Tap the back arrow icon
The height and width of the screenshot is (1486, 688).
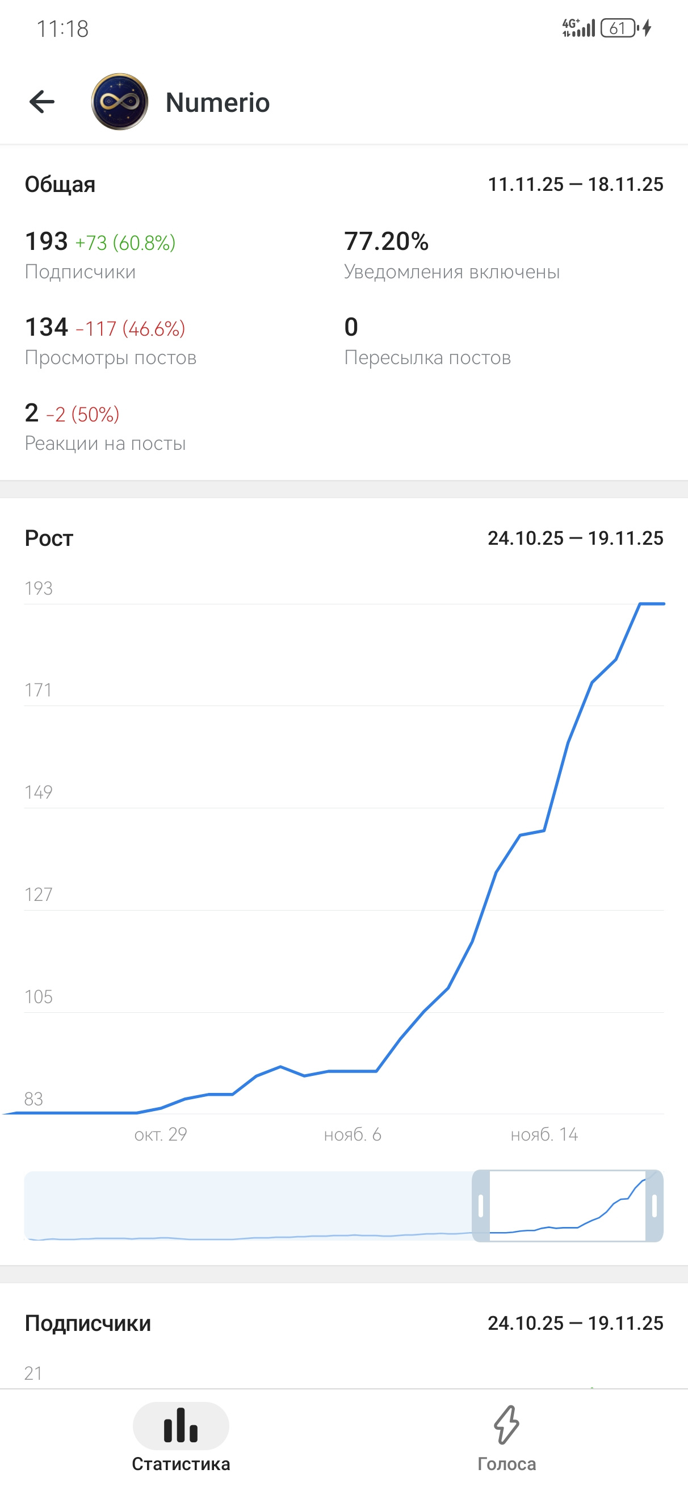click(x=41, y=102)
